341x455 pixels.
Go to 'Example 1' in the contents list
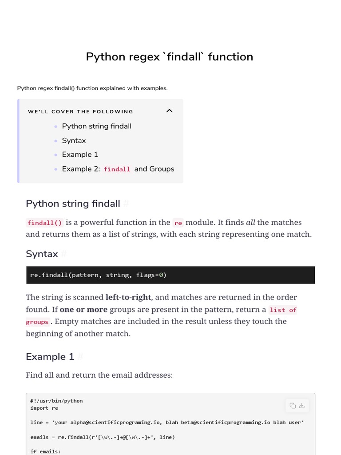tap(80, 155)
